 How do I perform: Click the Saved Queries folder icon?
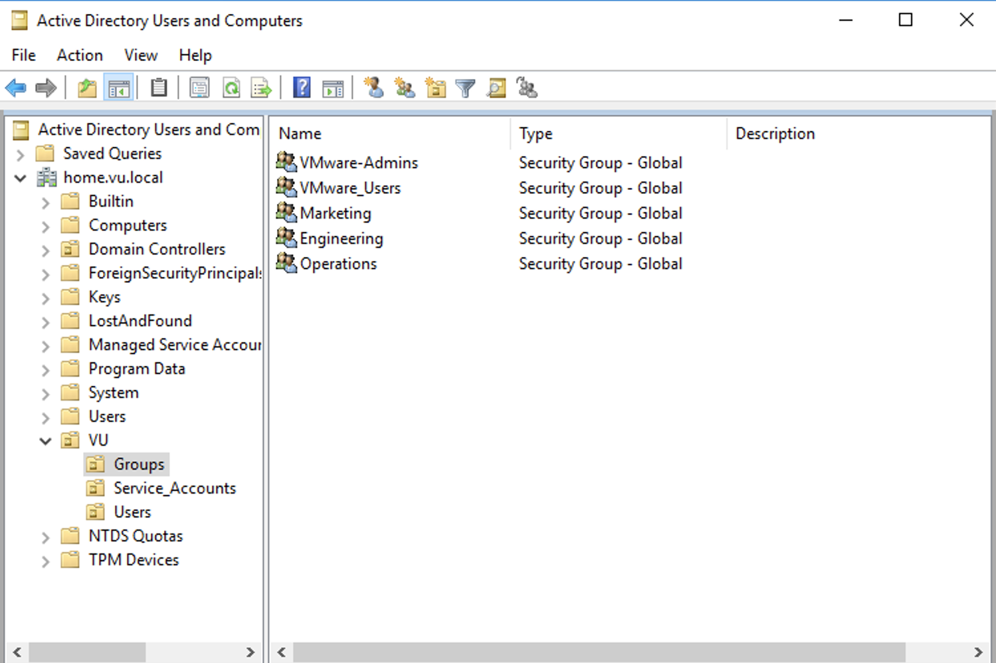pyautogui.click(x=45, y=153)
